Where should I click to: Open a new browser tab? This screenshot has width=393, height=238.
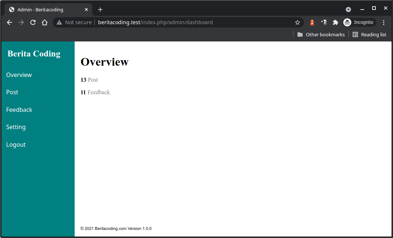click(100, 9)
